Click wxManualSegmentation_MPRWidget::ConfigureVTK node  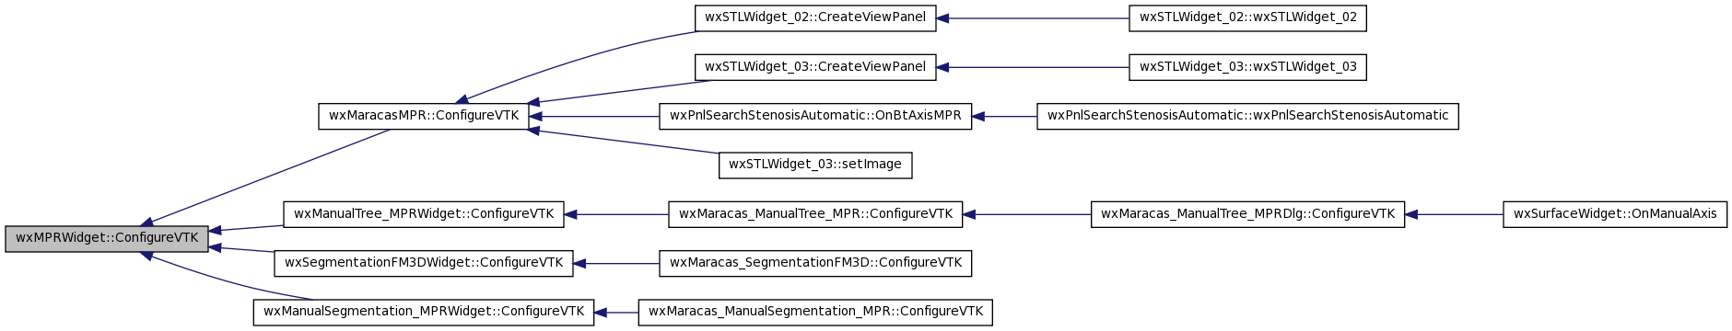pos(424,312)
